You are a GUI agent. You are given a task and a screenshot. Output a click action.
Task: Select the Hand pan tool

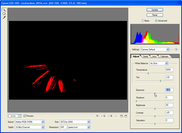4,13
